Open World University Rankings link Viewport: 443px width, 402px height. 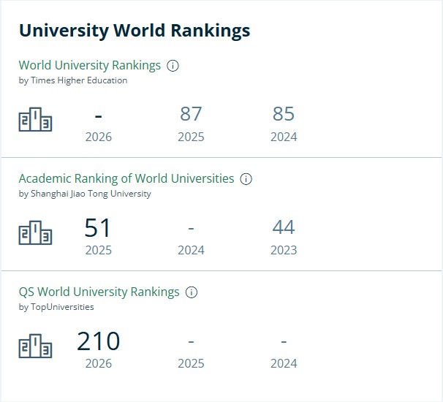click(90, 65)
